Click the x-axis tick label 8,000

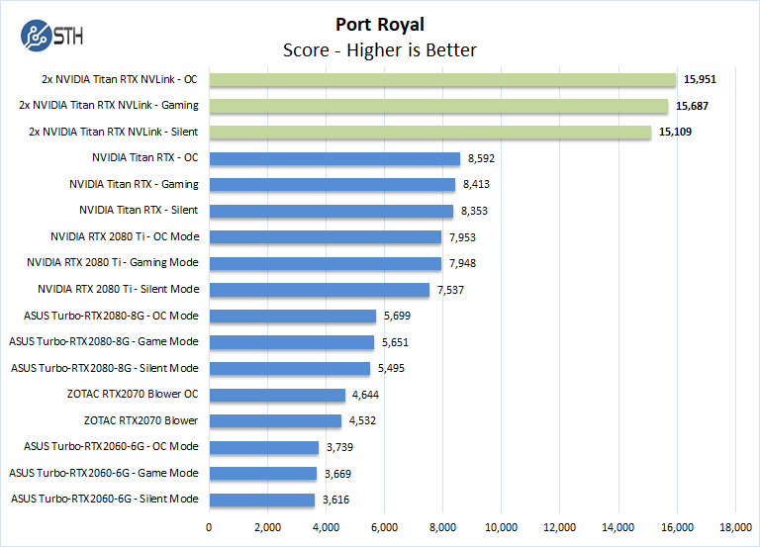tap(442, 527)
